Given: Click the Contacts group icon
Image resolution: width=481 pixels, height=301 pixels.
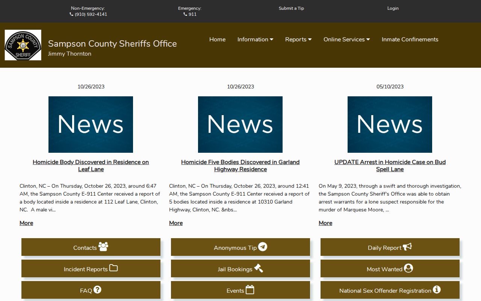Looking at the screenshot, I should coord(103,246).
